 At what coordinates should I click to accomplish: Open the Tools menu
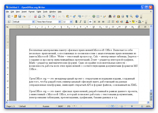(x=45, y=12)
